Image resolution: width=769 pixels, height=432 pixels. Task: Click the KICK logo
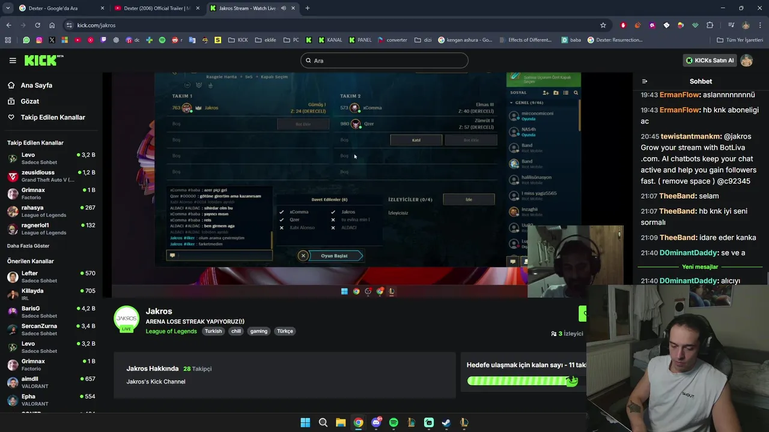click(x=43, y=60)
